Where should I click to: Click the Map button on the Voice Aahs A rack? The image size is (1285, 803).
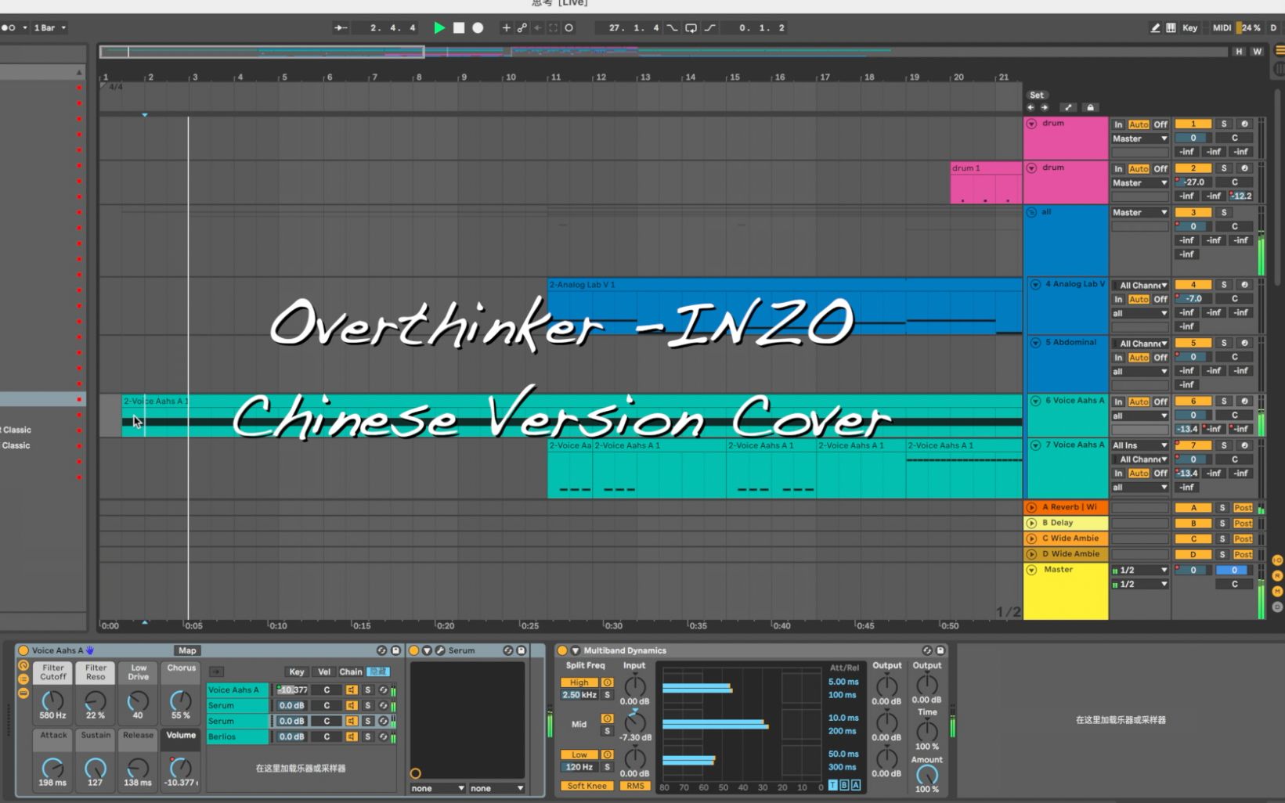(x=187, y=650)
